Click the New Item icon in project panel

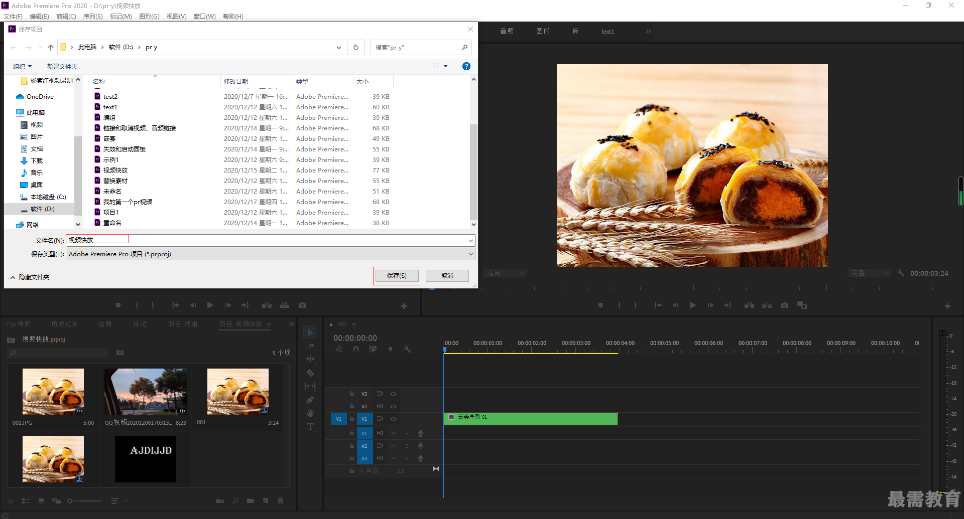[x=266, y=501]
